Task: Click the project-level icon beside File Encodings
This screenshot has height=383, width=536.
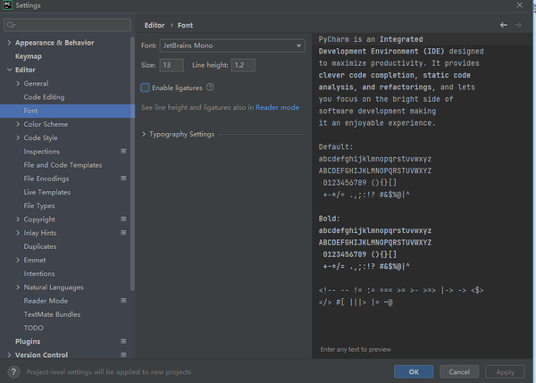Action: (x=123, y=179)
